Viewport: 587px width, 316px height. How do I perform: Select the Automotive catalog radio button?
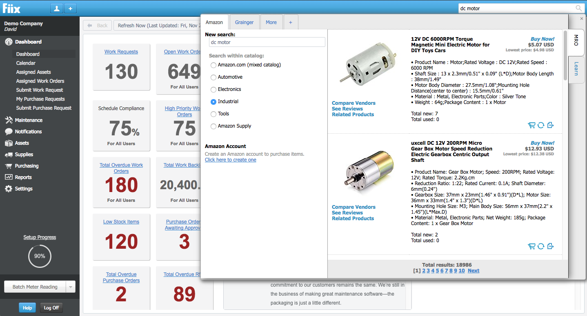[x=213, y=77]
